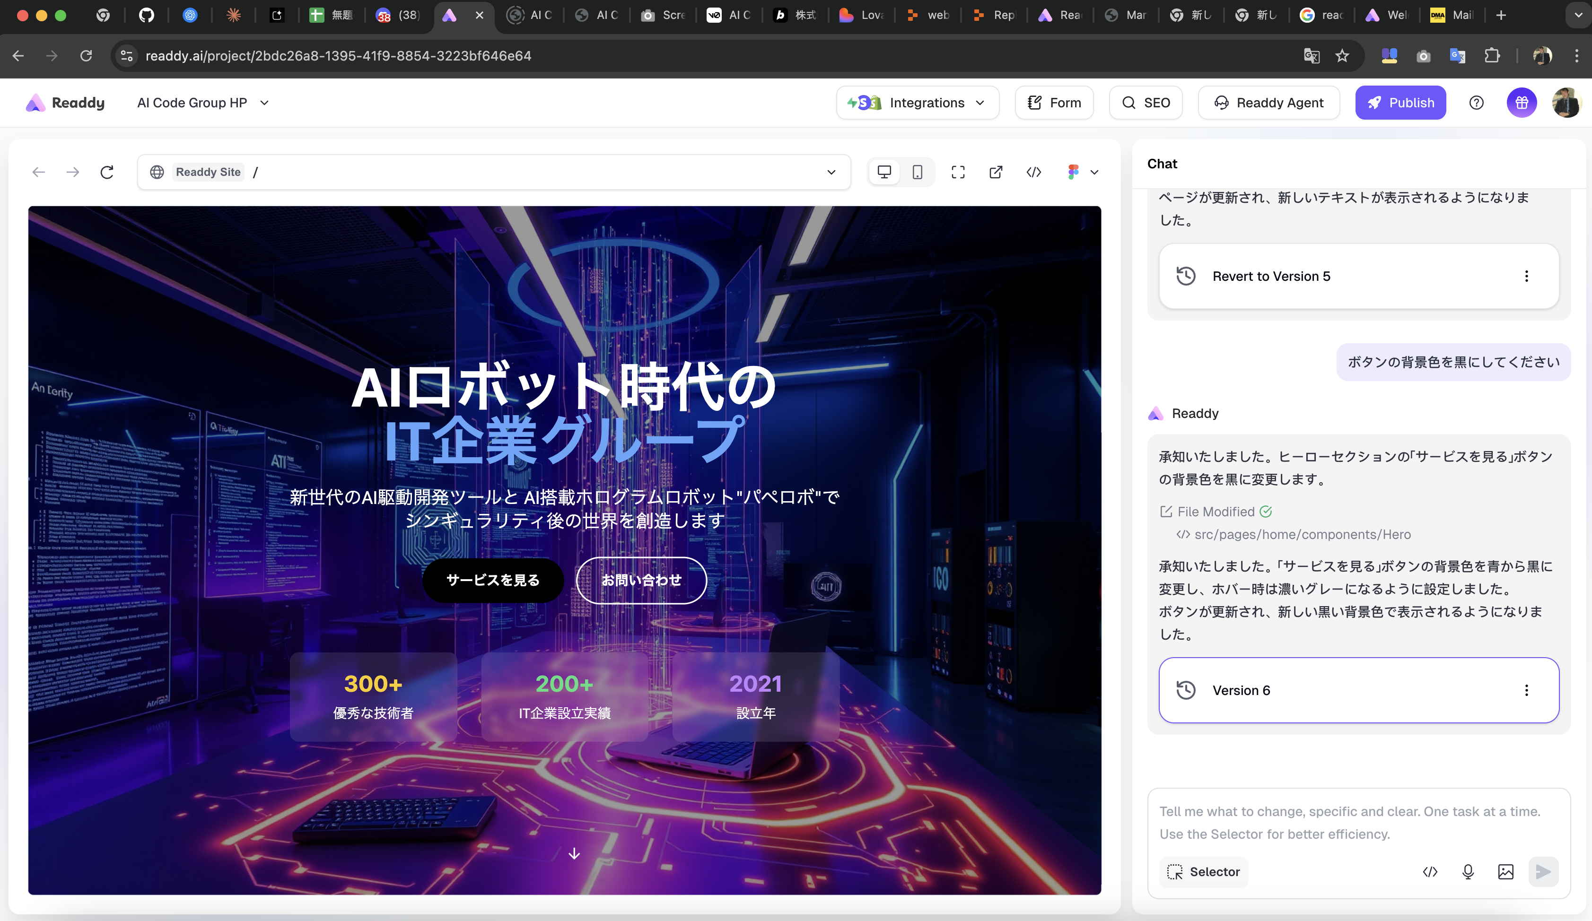Open preview in new window icon
The height and width of the screenshot is (921, 1592).
[996, 172]
